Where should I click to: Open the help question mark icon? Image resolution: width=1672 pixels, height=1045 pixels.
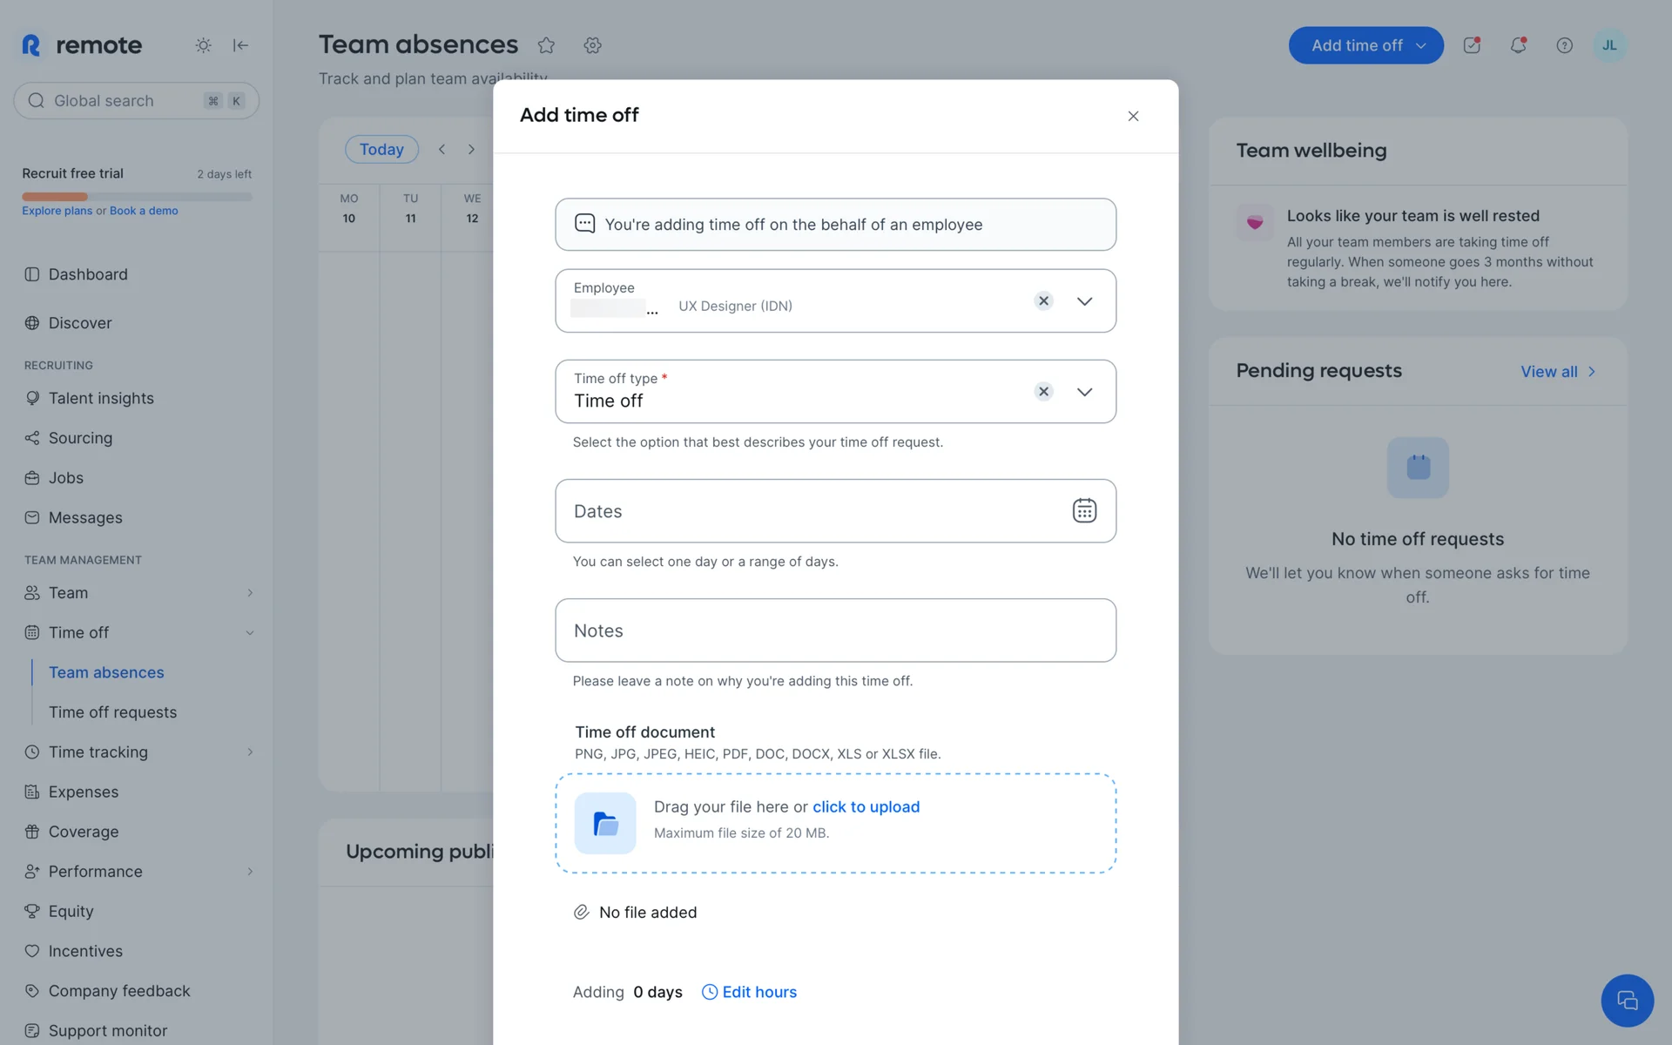(x=1564, y=45)
